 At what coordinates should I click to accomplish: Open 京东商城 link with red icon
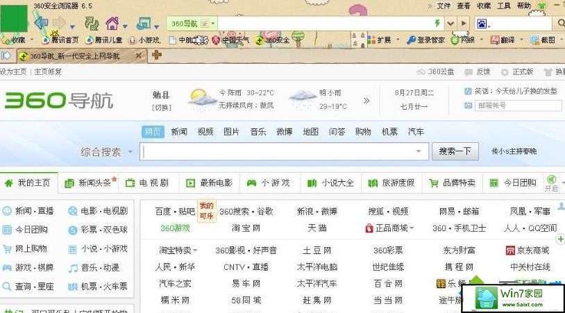(x=528, y=251)
